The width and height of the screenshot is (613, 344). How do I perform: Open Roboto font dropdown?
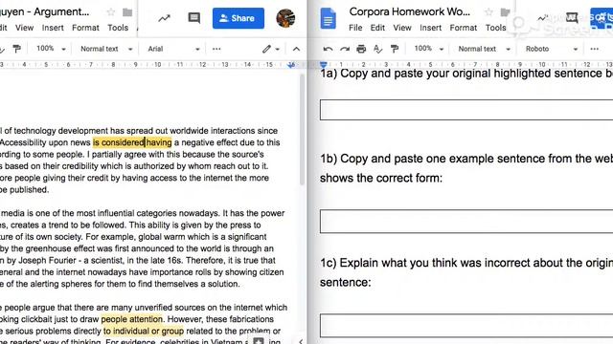point(552,49)
